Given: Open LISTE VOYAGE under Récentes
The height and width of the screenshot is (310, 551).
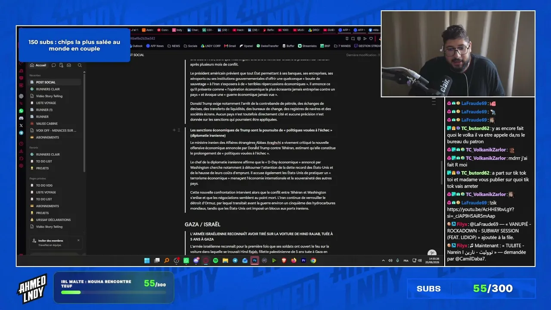Looking at the screenshot, I should pyautogui.click(x=55, y=103).
